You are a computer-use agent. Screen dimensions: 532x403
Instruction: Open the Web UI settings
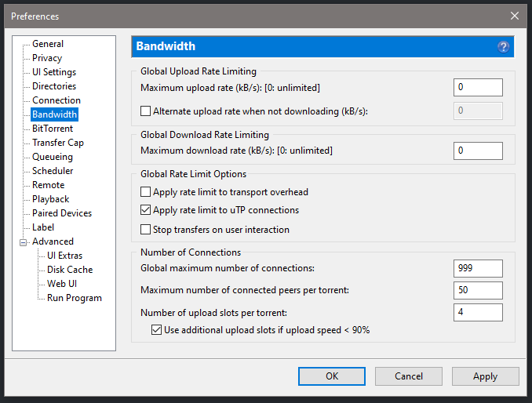click(x=62, y=284)
